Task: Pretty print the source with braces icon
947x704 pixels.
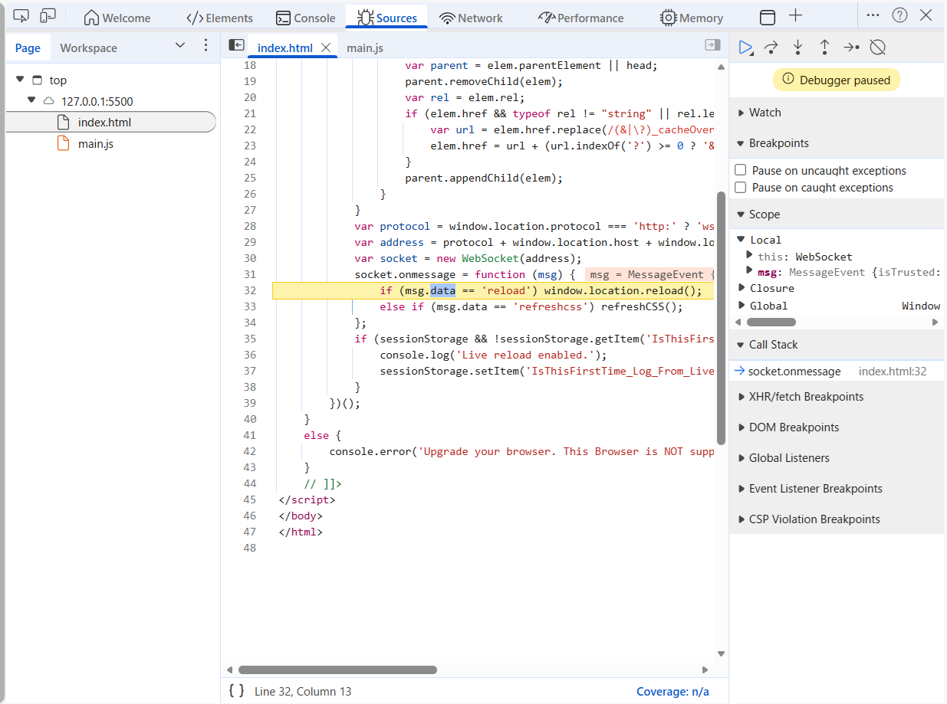Action: [236, 691]
